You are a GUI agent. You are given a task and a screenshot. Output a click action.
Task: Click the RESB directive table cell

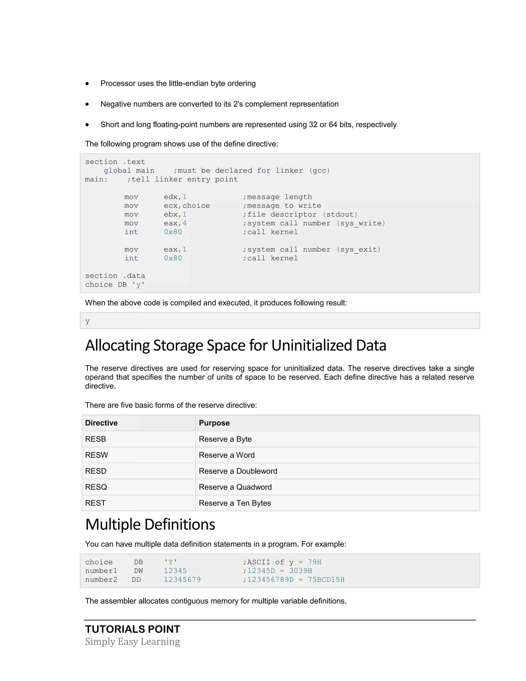[x=96, y=439]
